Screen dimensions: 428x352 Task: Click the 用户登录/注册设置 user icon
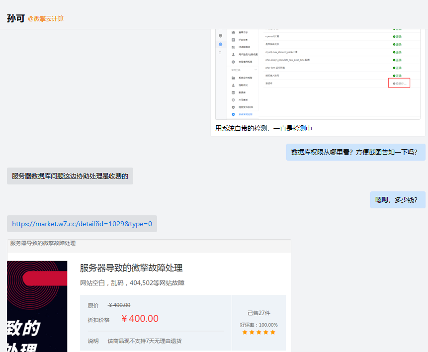(x=233, y=54)
